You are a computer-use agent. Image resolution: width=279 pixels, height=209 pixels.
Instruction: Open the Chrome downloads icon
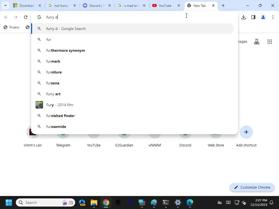(x=244, y=17)
